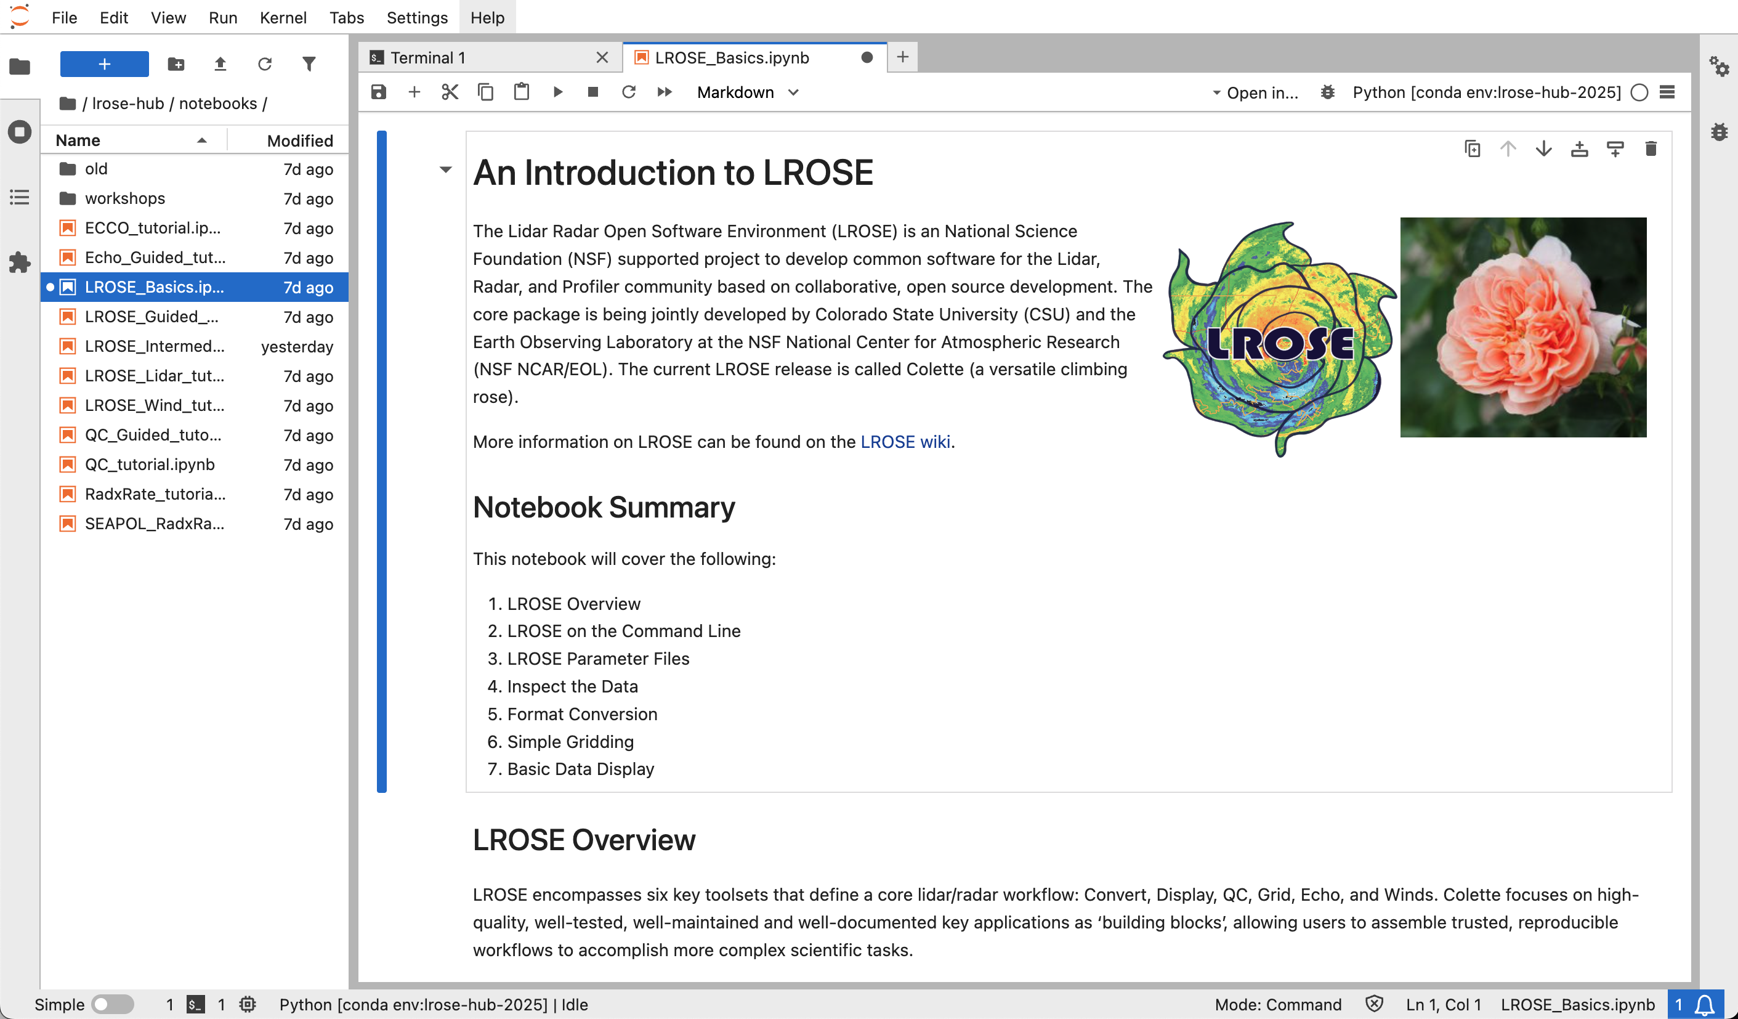Show the Table of Contents panel
The image size is (1738, 1019).
coord(19,197)
